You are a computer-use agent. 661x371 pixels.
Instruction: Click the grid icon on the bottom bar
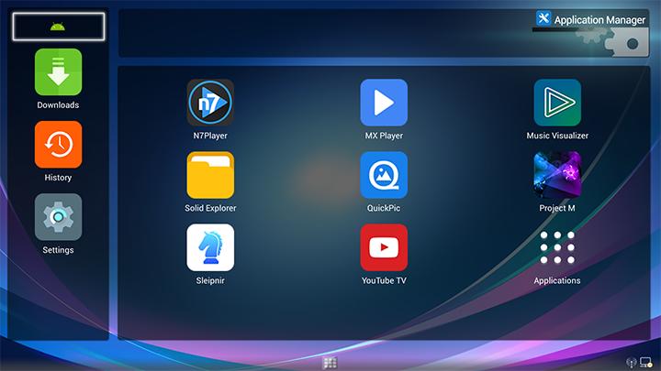(x=330, y=363)
